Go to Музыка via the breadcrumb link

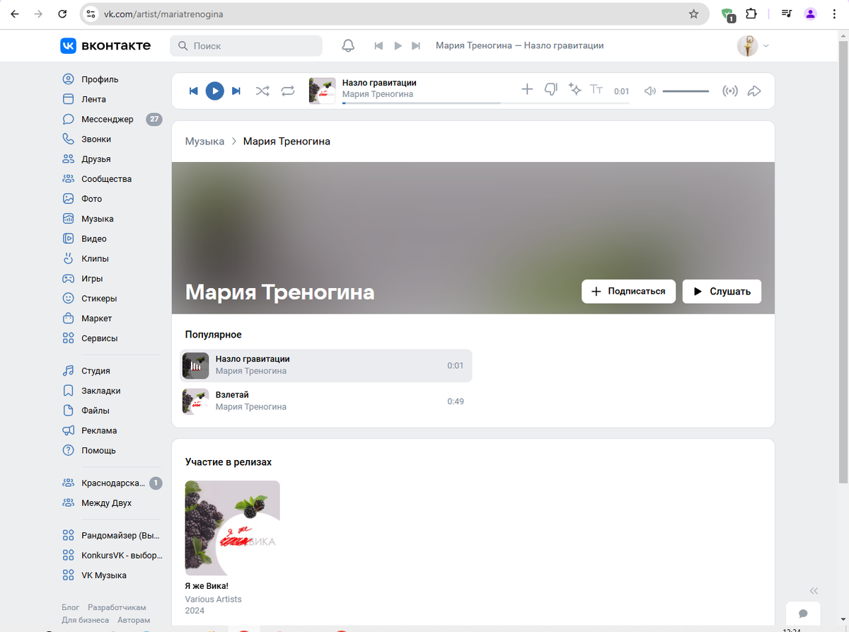point(204,141)
